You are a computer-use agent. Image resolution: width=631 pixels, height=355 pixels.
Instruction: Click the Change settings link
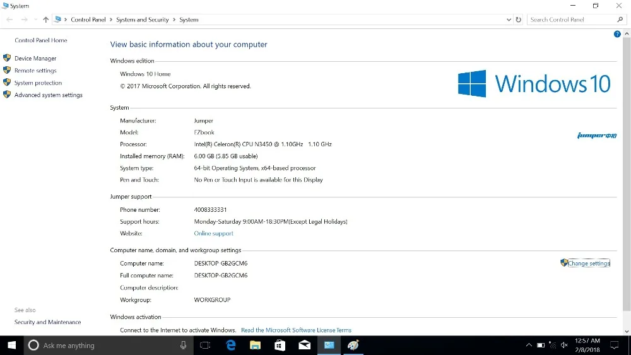point(589,264)
